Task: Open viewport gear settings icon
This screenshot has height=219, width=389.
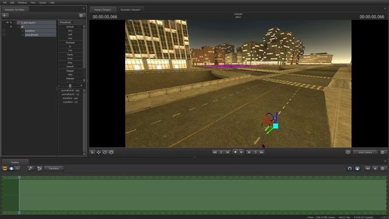Action: click(x=382, y=152)
